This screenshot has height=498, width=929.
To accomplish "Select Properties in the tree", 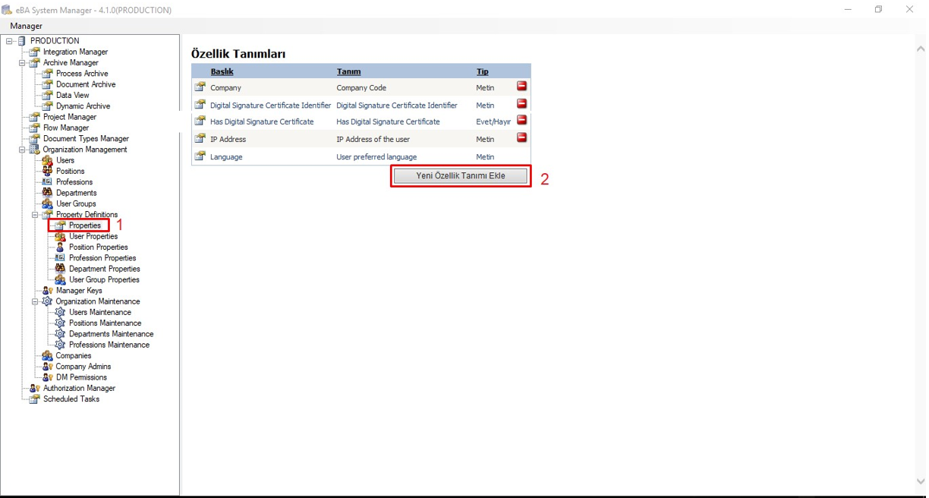I will tap(85, 225).
